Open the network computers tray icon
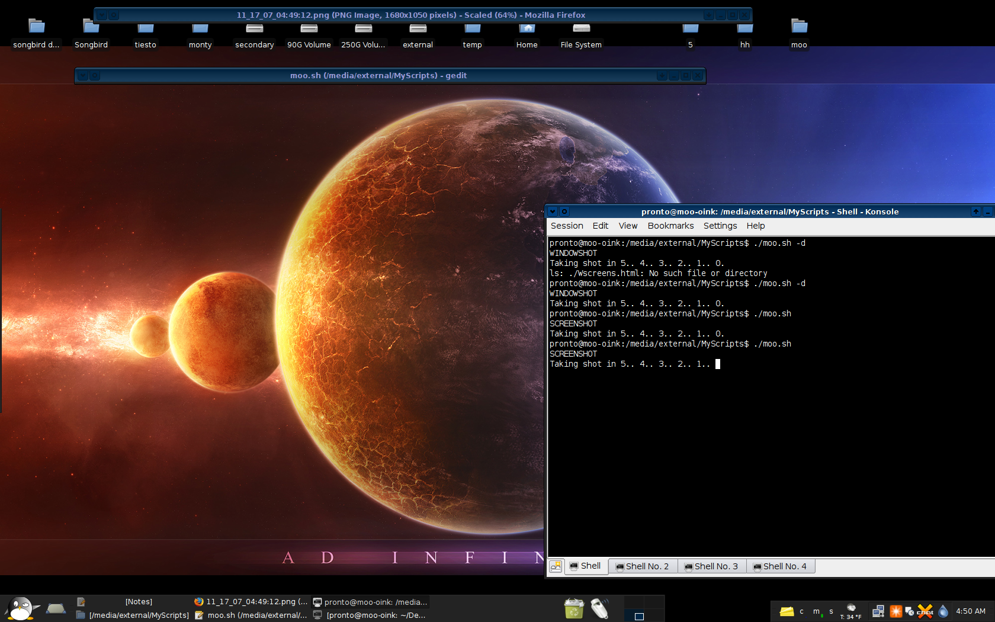The image size is (995, 622). point(878,611)
